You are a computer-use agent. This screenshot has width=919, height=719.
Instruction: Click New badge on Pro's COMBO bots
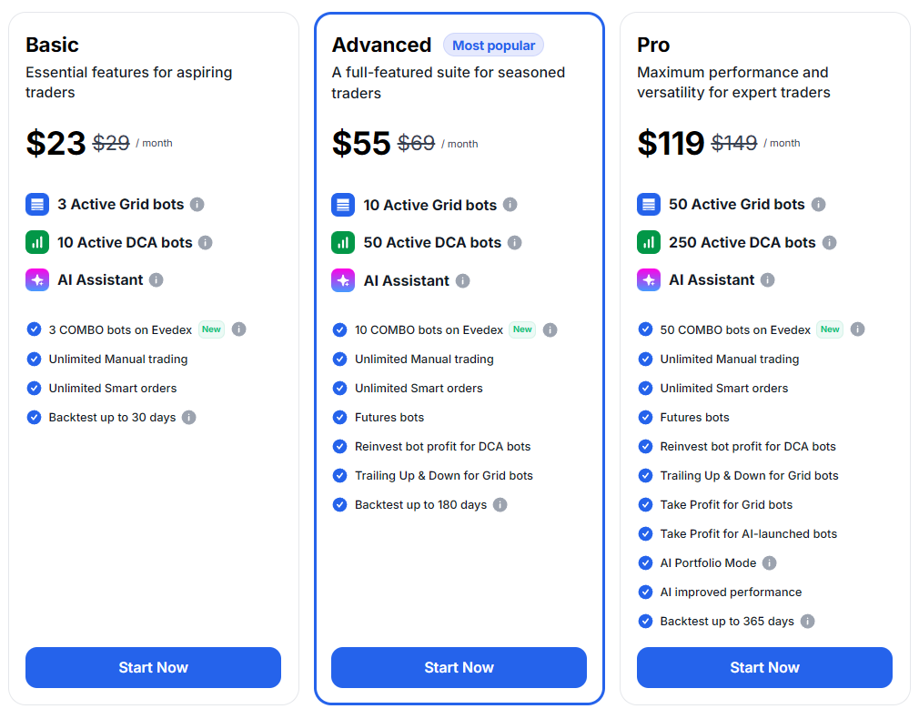830,329
